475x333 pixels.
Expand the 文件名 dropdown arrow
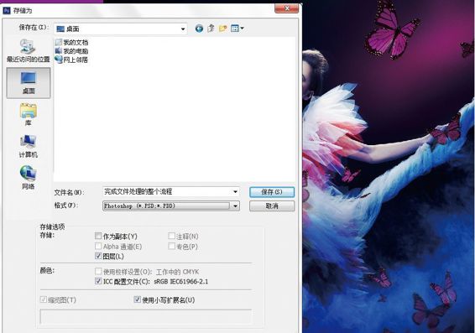point(235,191)
